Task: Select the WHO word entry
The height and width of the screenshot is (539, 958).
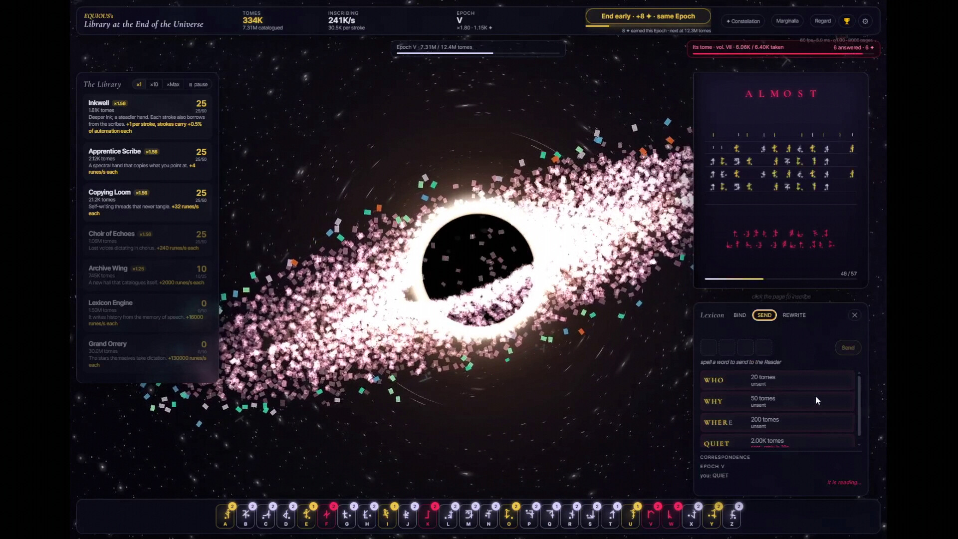Action: tap(777, 380)
